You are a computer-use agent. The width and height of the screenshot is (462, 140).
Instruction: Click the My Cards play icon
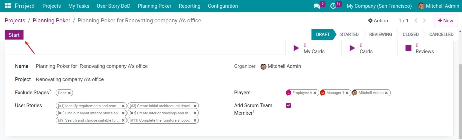coord(296,48)
